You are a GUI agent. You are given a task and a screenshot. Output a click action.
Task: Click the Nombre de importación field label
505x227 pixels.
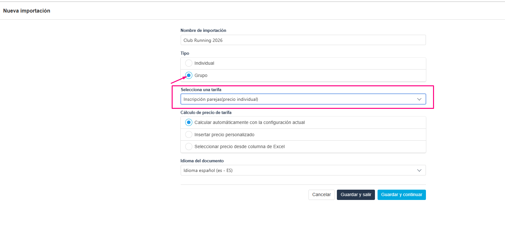pyautogui.click(x=203, y=31)
